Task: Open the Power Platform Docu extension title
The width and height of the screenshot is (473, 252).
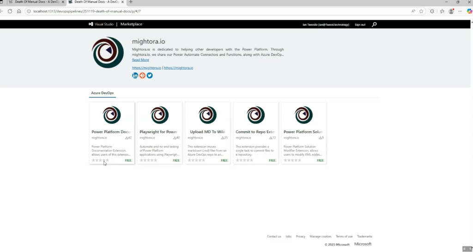Action: (x=112, y=132)
